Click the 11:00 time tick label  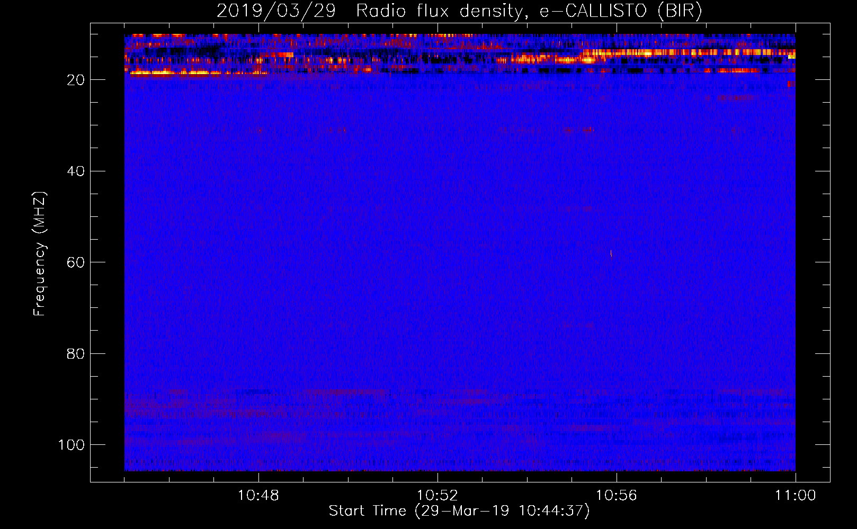coord(795,496)
